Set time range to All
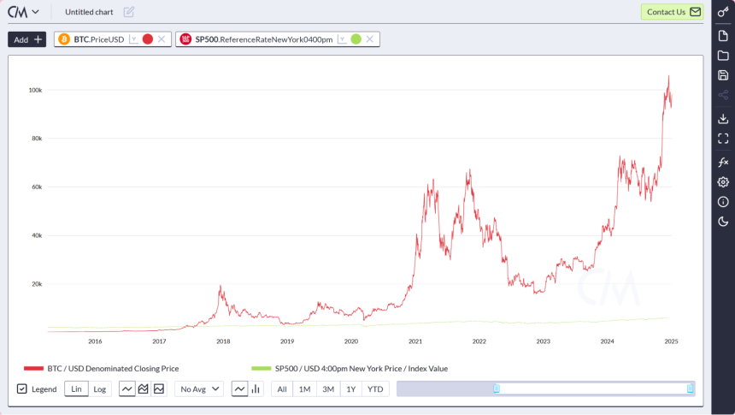Viewport: 735px width, 415px height. (x=282, y=388)
